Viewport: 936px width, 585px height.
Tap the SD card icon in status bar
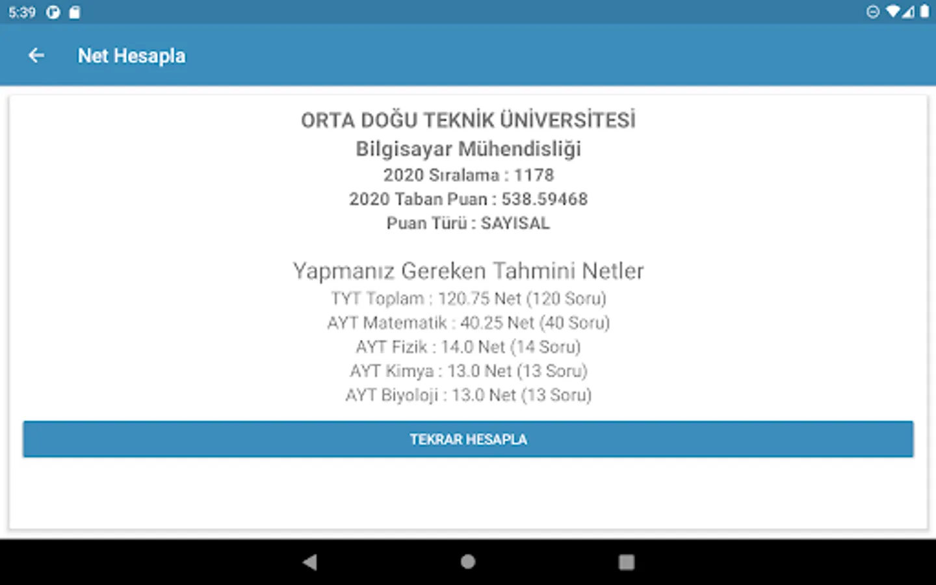tap(75, 12)
